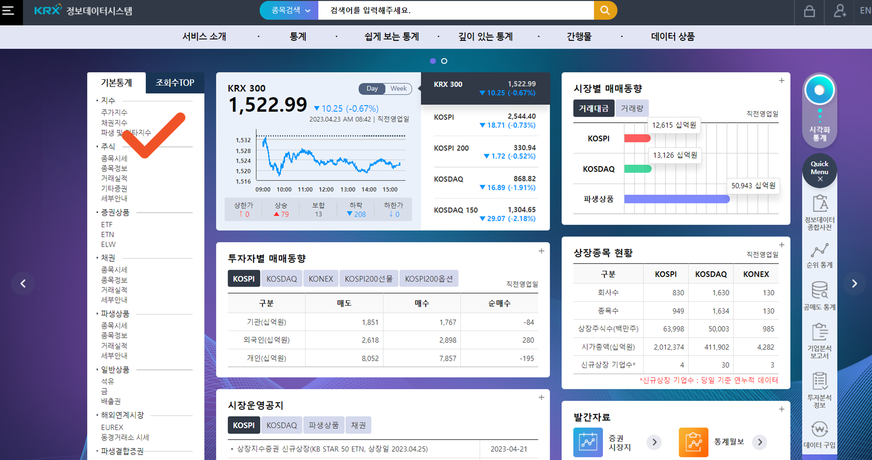This screenshot has height=460, width=872.
Task: Open the shopping bag cart icon
Action: 809,11
